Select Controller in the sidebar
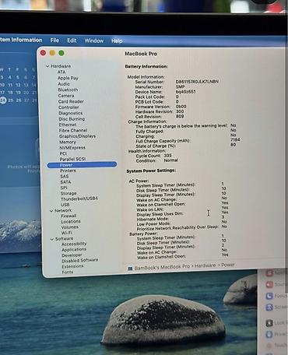This screenshot has width=288, height=355. point(68,107)
